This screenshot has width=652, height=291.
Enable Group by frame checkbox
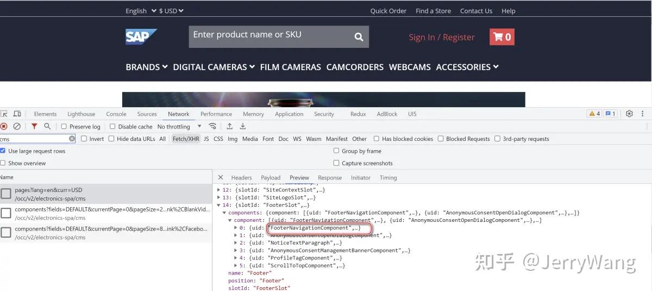336,151
